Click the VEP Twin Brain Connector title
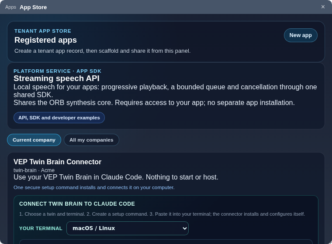 [x=57, y=162]
